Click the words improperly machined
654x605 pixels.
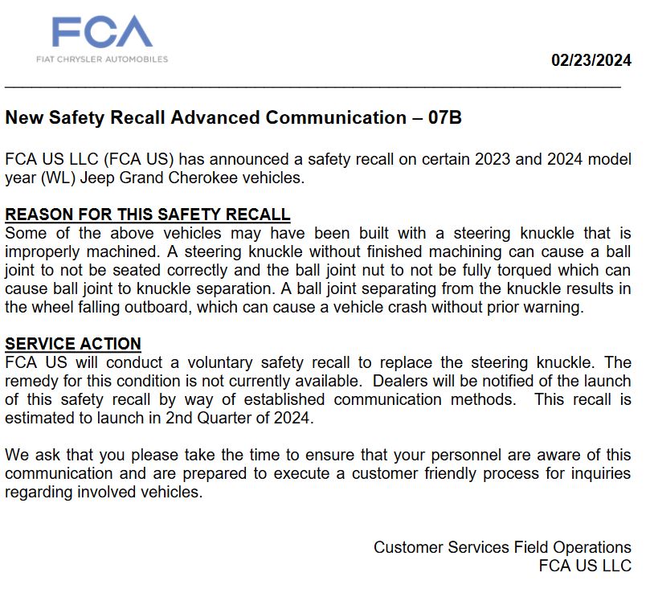coord(81,252)
